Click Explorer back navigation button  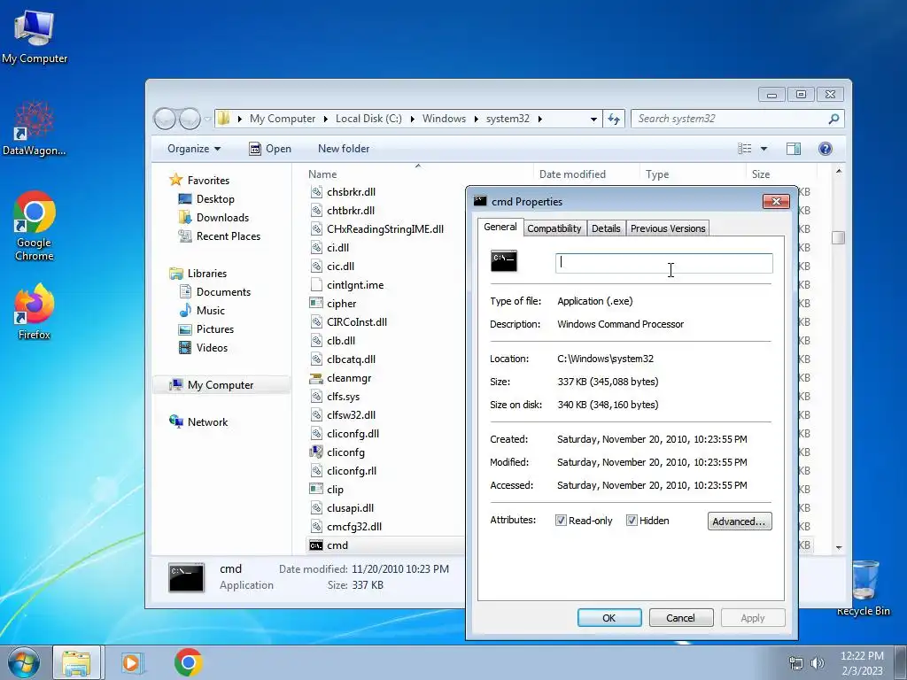(165, 119)
